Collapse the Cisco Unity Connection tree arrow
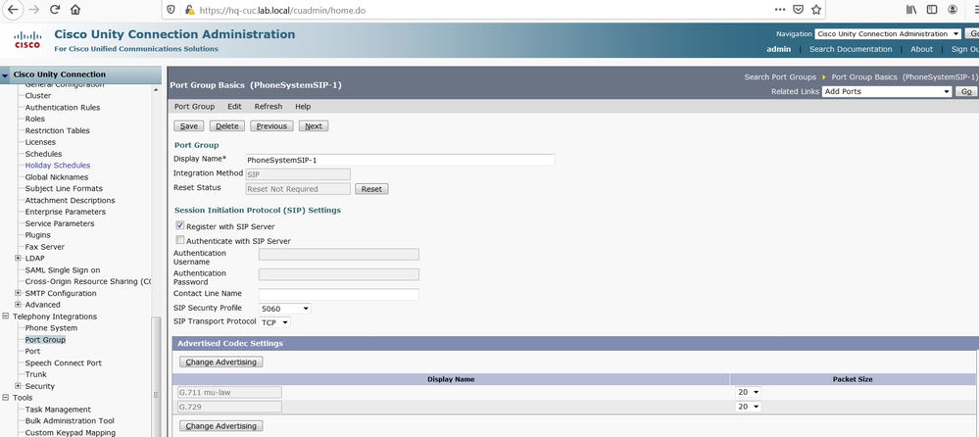 coord(6,74)
